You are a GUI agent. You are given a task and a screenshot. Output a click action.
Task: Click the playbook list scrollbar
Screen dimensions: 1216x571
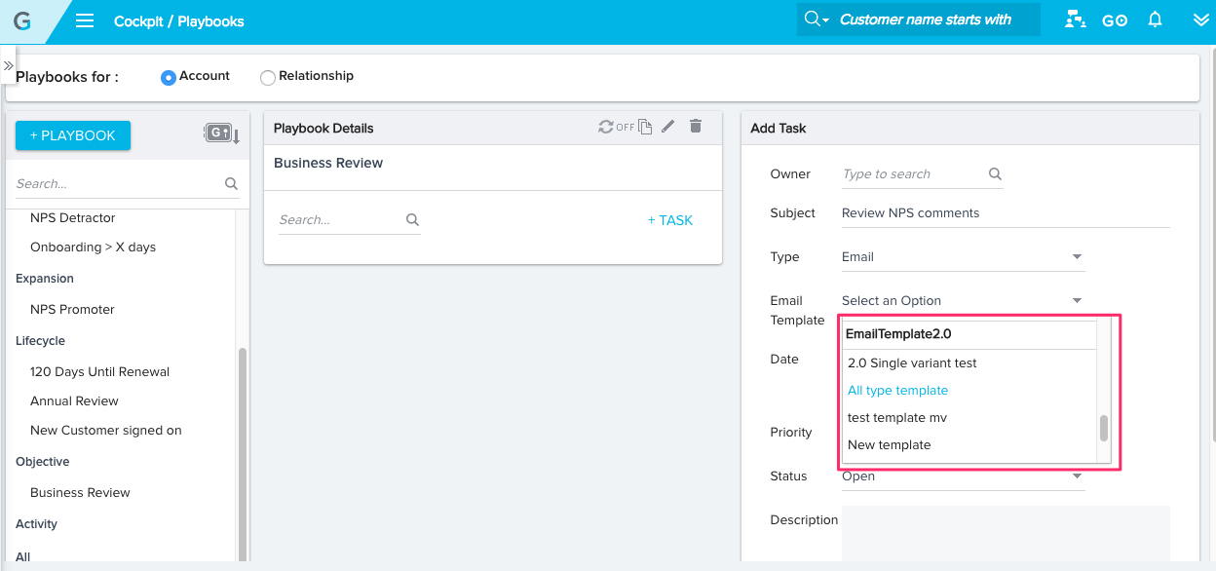pyautogui.click(x=243, y=453)
